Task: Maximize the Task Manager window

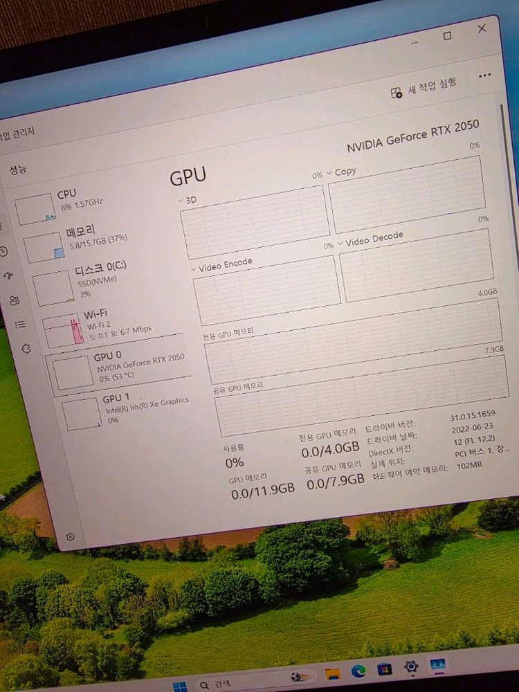Action: pos(447,36)
